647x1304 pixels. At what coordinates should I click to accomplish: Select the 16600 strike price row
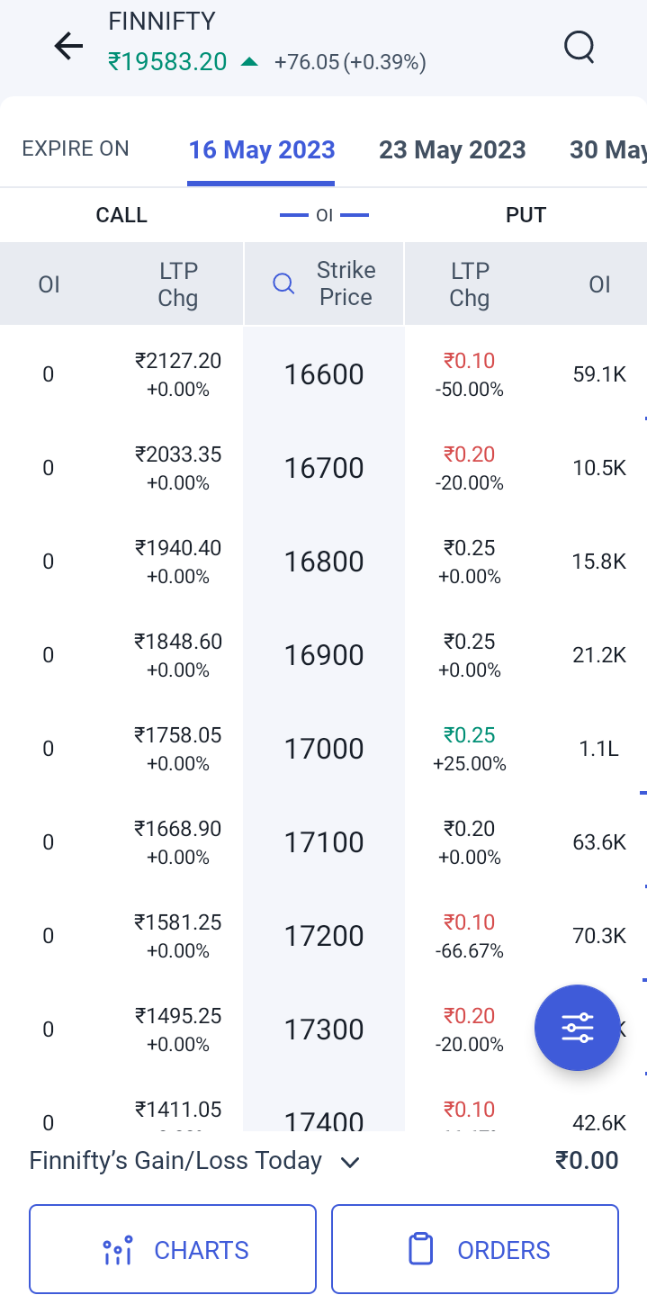(324, 374)
